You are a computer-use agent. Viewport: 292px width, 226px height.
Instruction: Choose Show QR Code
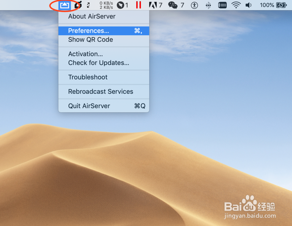click(104, 40)
